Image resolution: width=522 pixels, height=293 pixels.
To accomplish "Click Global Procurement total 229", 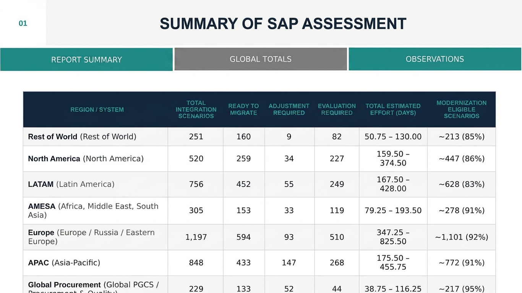I will (x=196, y=289).
